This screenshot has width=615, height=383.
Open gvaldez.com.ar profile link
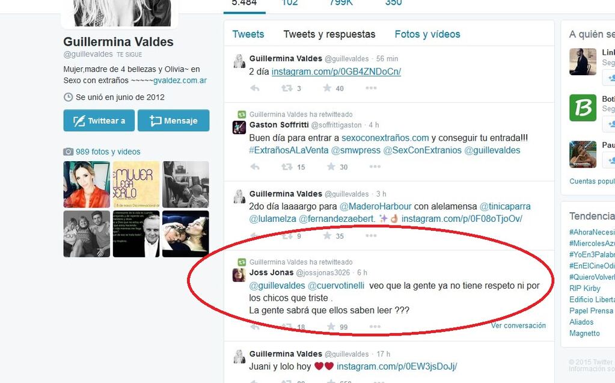[x=180, y=81]
